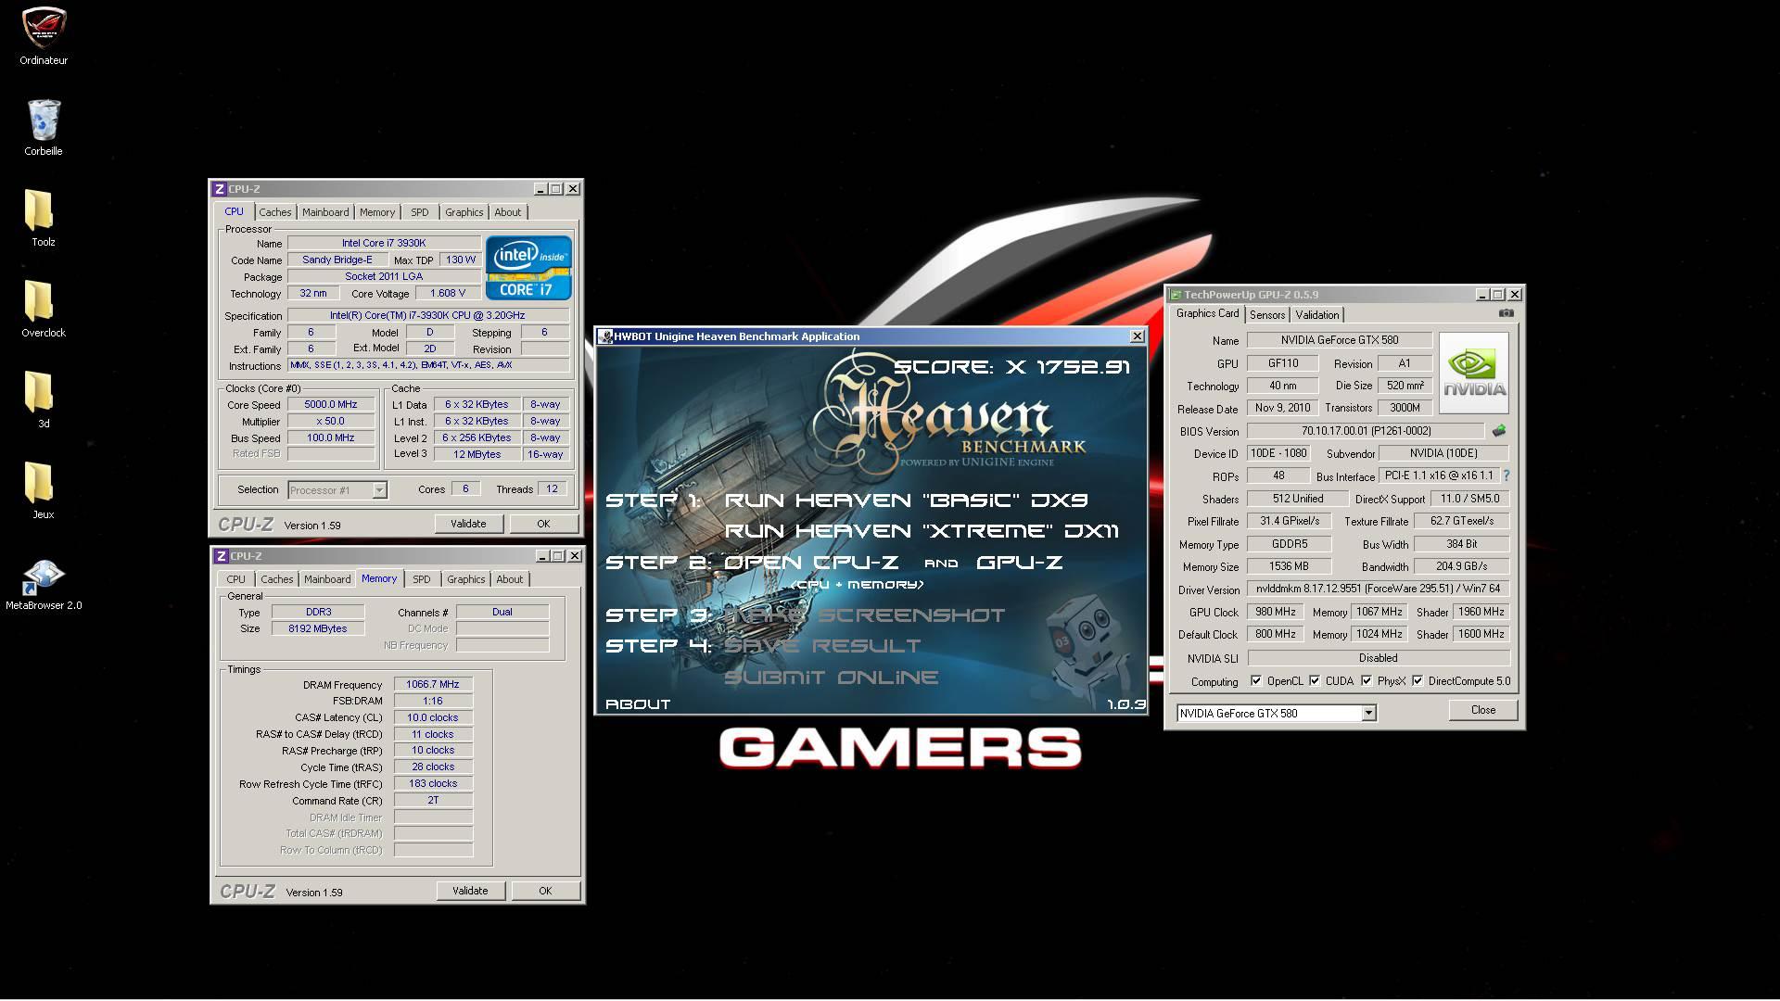This screenshot has width=1780, height=1001.
Task: Click Open CPU-Z in Heaven step 2
Action: tap(811, 563)
